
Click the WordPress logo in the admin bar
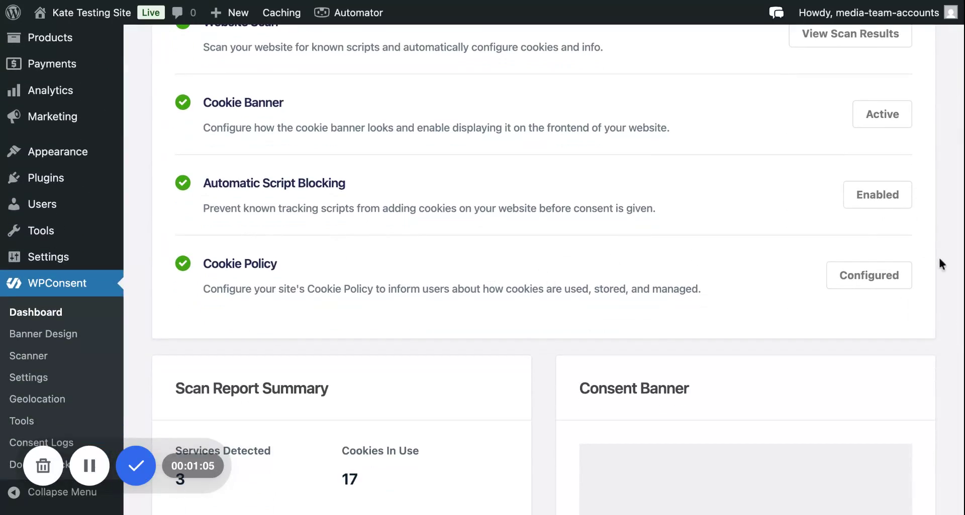click(14, 12)
